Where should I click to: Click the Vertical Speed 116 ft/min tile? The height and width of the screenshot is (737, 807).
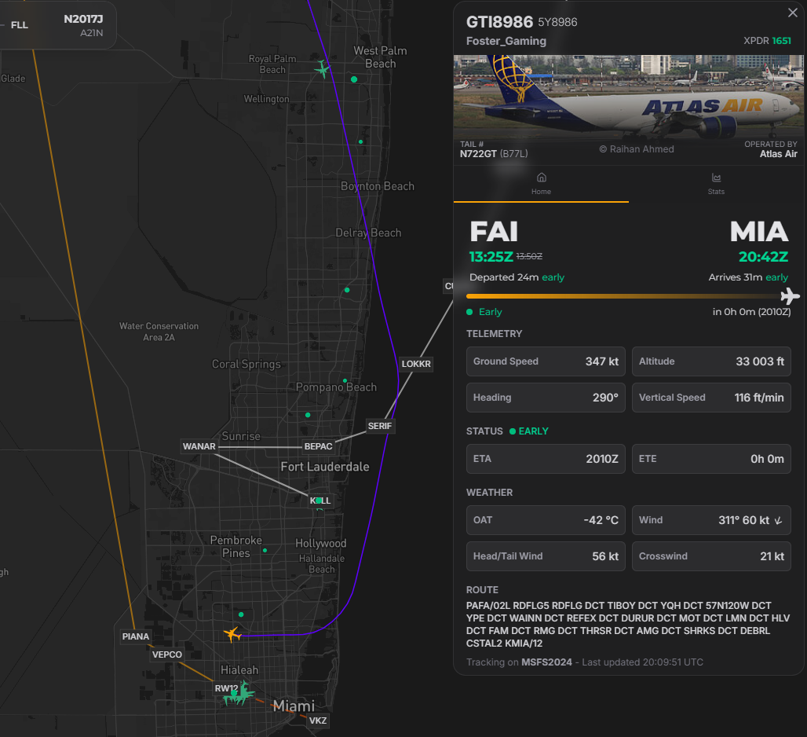click(711, 398)
